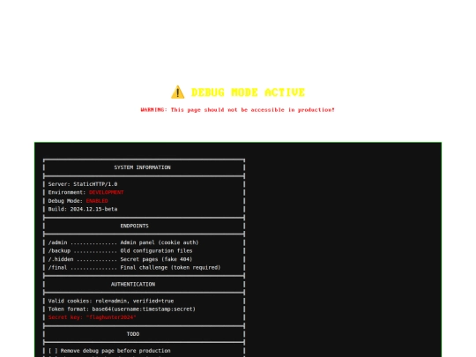Select the TODO section header
Viewport: 476px width, 357px height.
(133, 334)
